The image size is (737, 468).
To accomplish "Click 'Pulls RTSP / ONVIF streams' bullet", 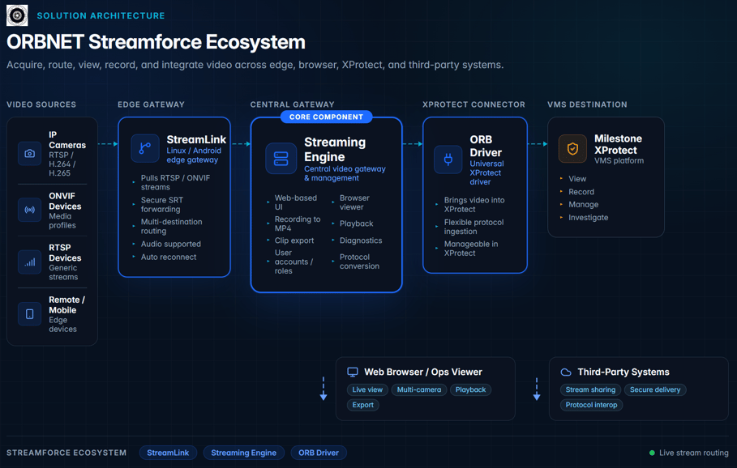I will 175,182.
